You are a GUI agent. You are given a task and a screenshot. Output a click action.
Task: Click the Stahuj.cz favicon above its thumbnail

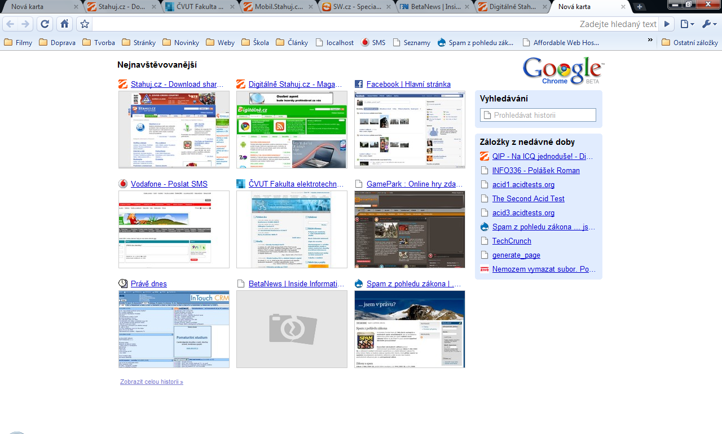tap(123, 85)
